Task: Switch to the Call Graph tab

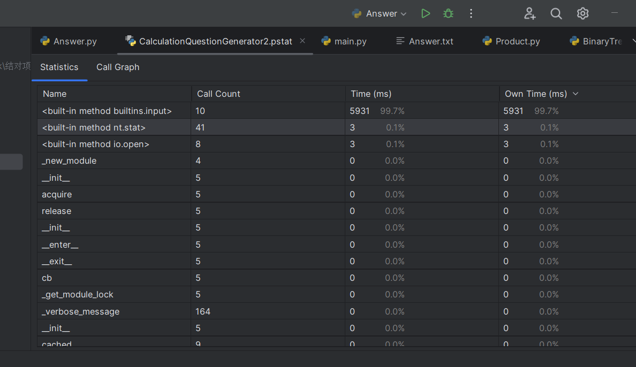Action: pyautogui.click(x=118, y=67)
